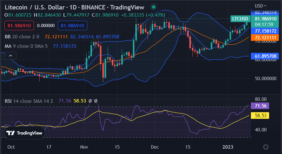Click the 77.158172 MA axis label
The image size is (282, 154).
(x=265, y=31)
